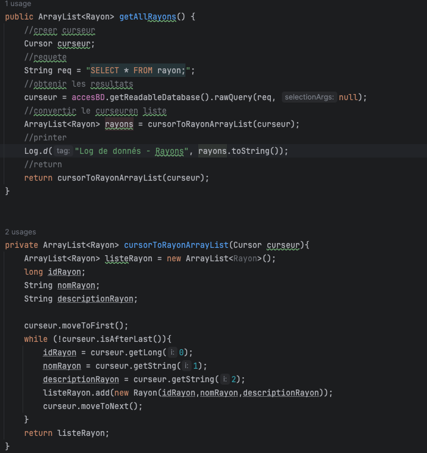Click 'return cursorToRayonArrayList(curseur);' statement
Screen dimensions: 427x453
117,178
